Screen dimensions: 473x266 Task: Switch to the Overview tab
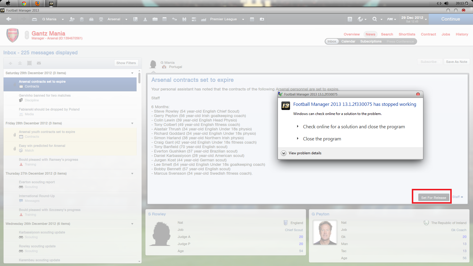tap(351, 34)
